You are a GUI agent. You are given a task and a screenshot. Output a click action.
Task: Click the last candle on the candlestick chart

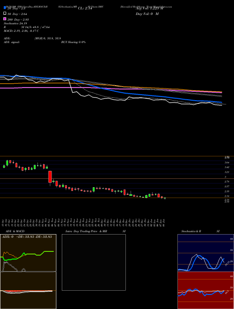coord(165,198)
